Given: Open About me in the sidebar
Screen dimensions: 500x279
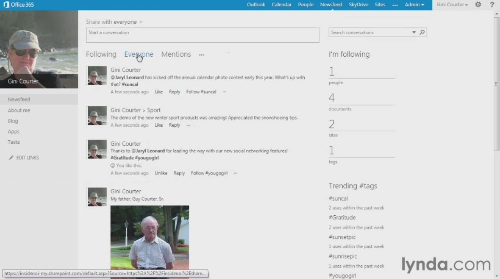Looking at the screenshot, I should pos(19,111).
